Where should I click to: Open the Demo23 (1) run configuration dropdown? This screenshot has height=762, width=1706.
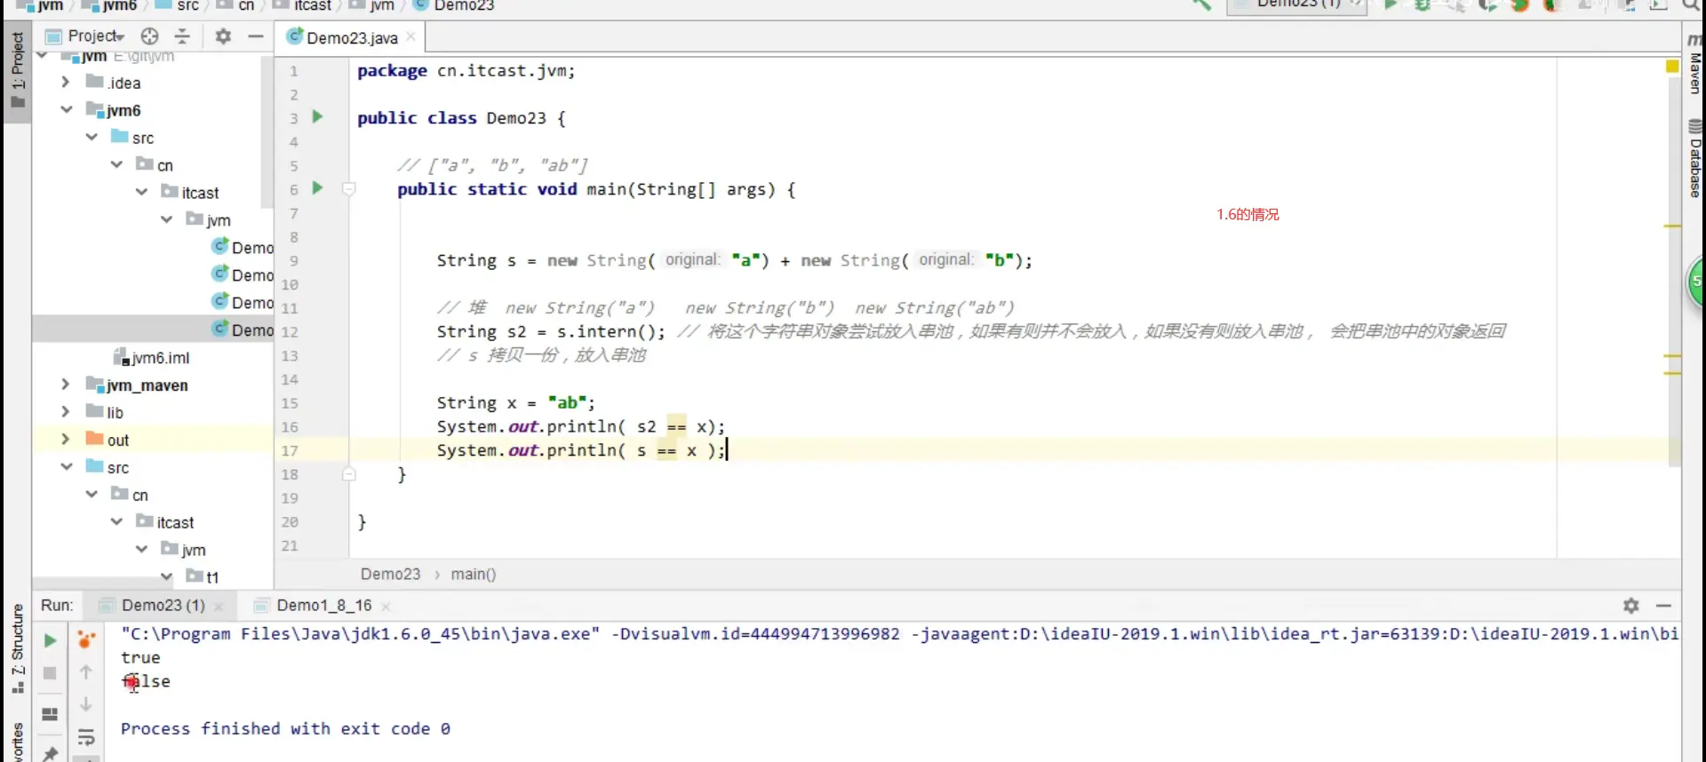tap(1297, 5)
